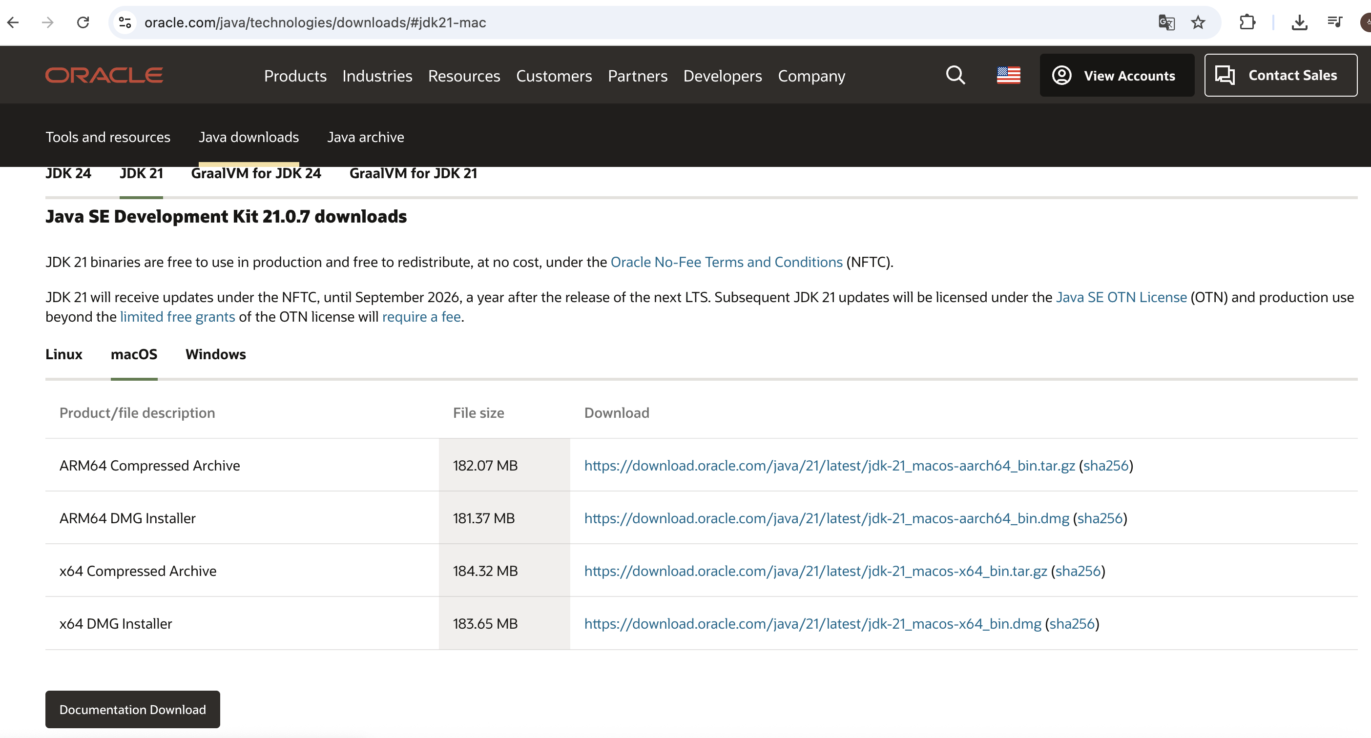Click Oracle site search magnifier icon

(x=956, y=75)
